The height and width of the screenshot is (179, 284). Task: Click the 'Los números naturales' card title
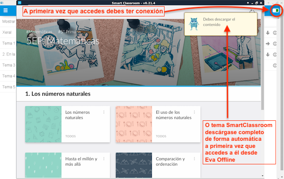click(78, 115)
